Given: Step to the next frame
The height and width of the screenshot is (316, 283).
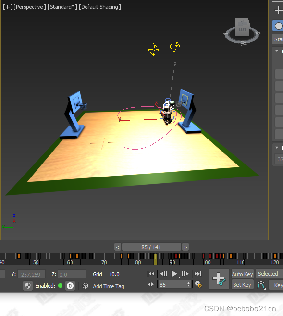Looking at the screenshot, I should point(185,274).
